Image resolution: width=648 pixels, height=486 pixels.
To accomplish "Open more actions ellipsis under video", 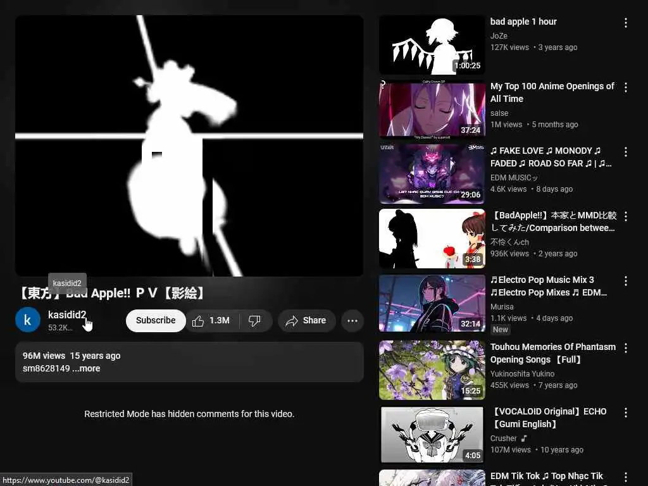I will pos(352,321).
